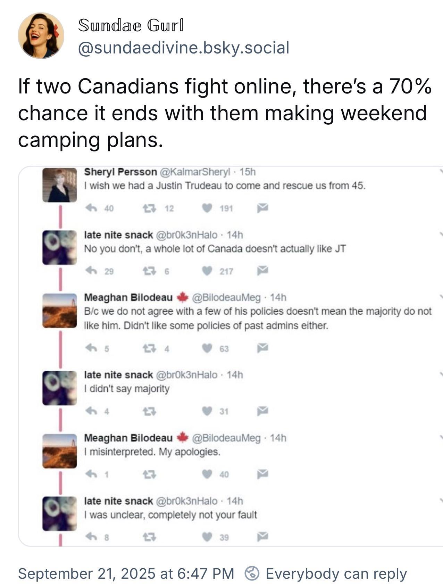The image size is (443, 585).
Task: Click the heart on 'I misinterpreted. My apologies.'
Action: click(207, 474)
